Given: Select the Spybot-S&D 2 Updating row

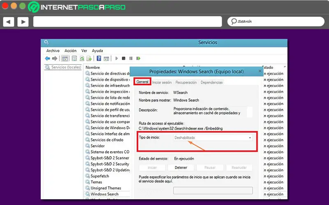Looking at the screenshot, I should [107, 170].
